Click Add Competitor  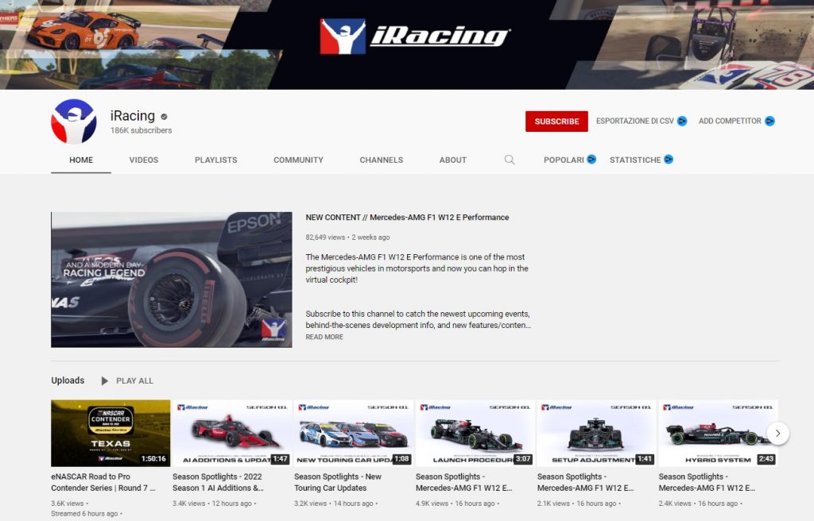click(730, 121)
